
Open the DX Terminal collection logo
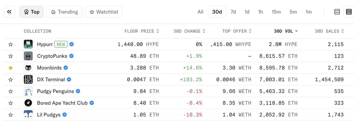point(28,80)
